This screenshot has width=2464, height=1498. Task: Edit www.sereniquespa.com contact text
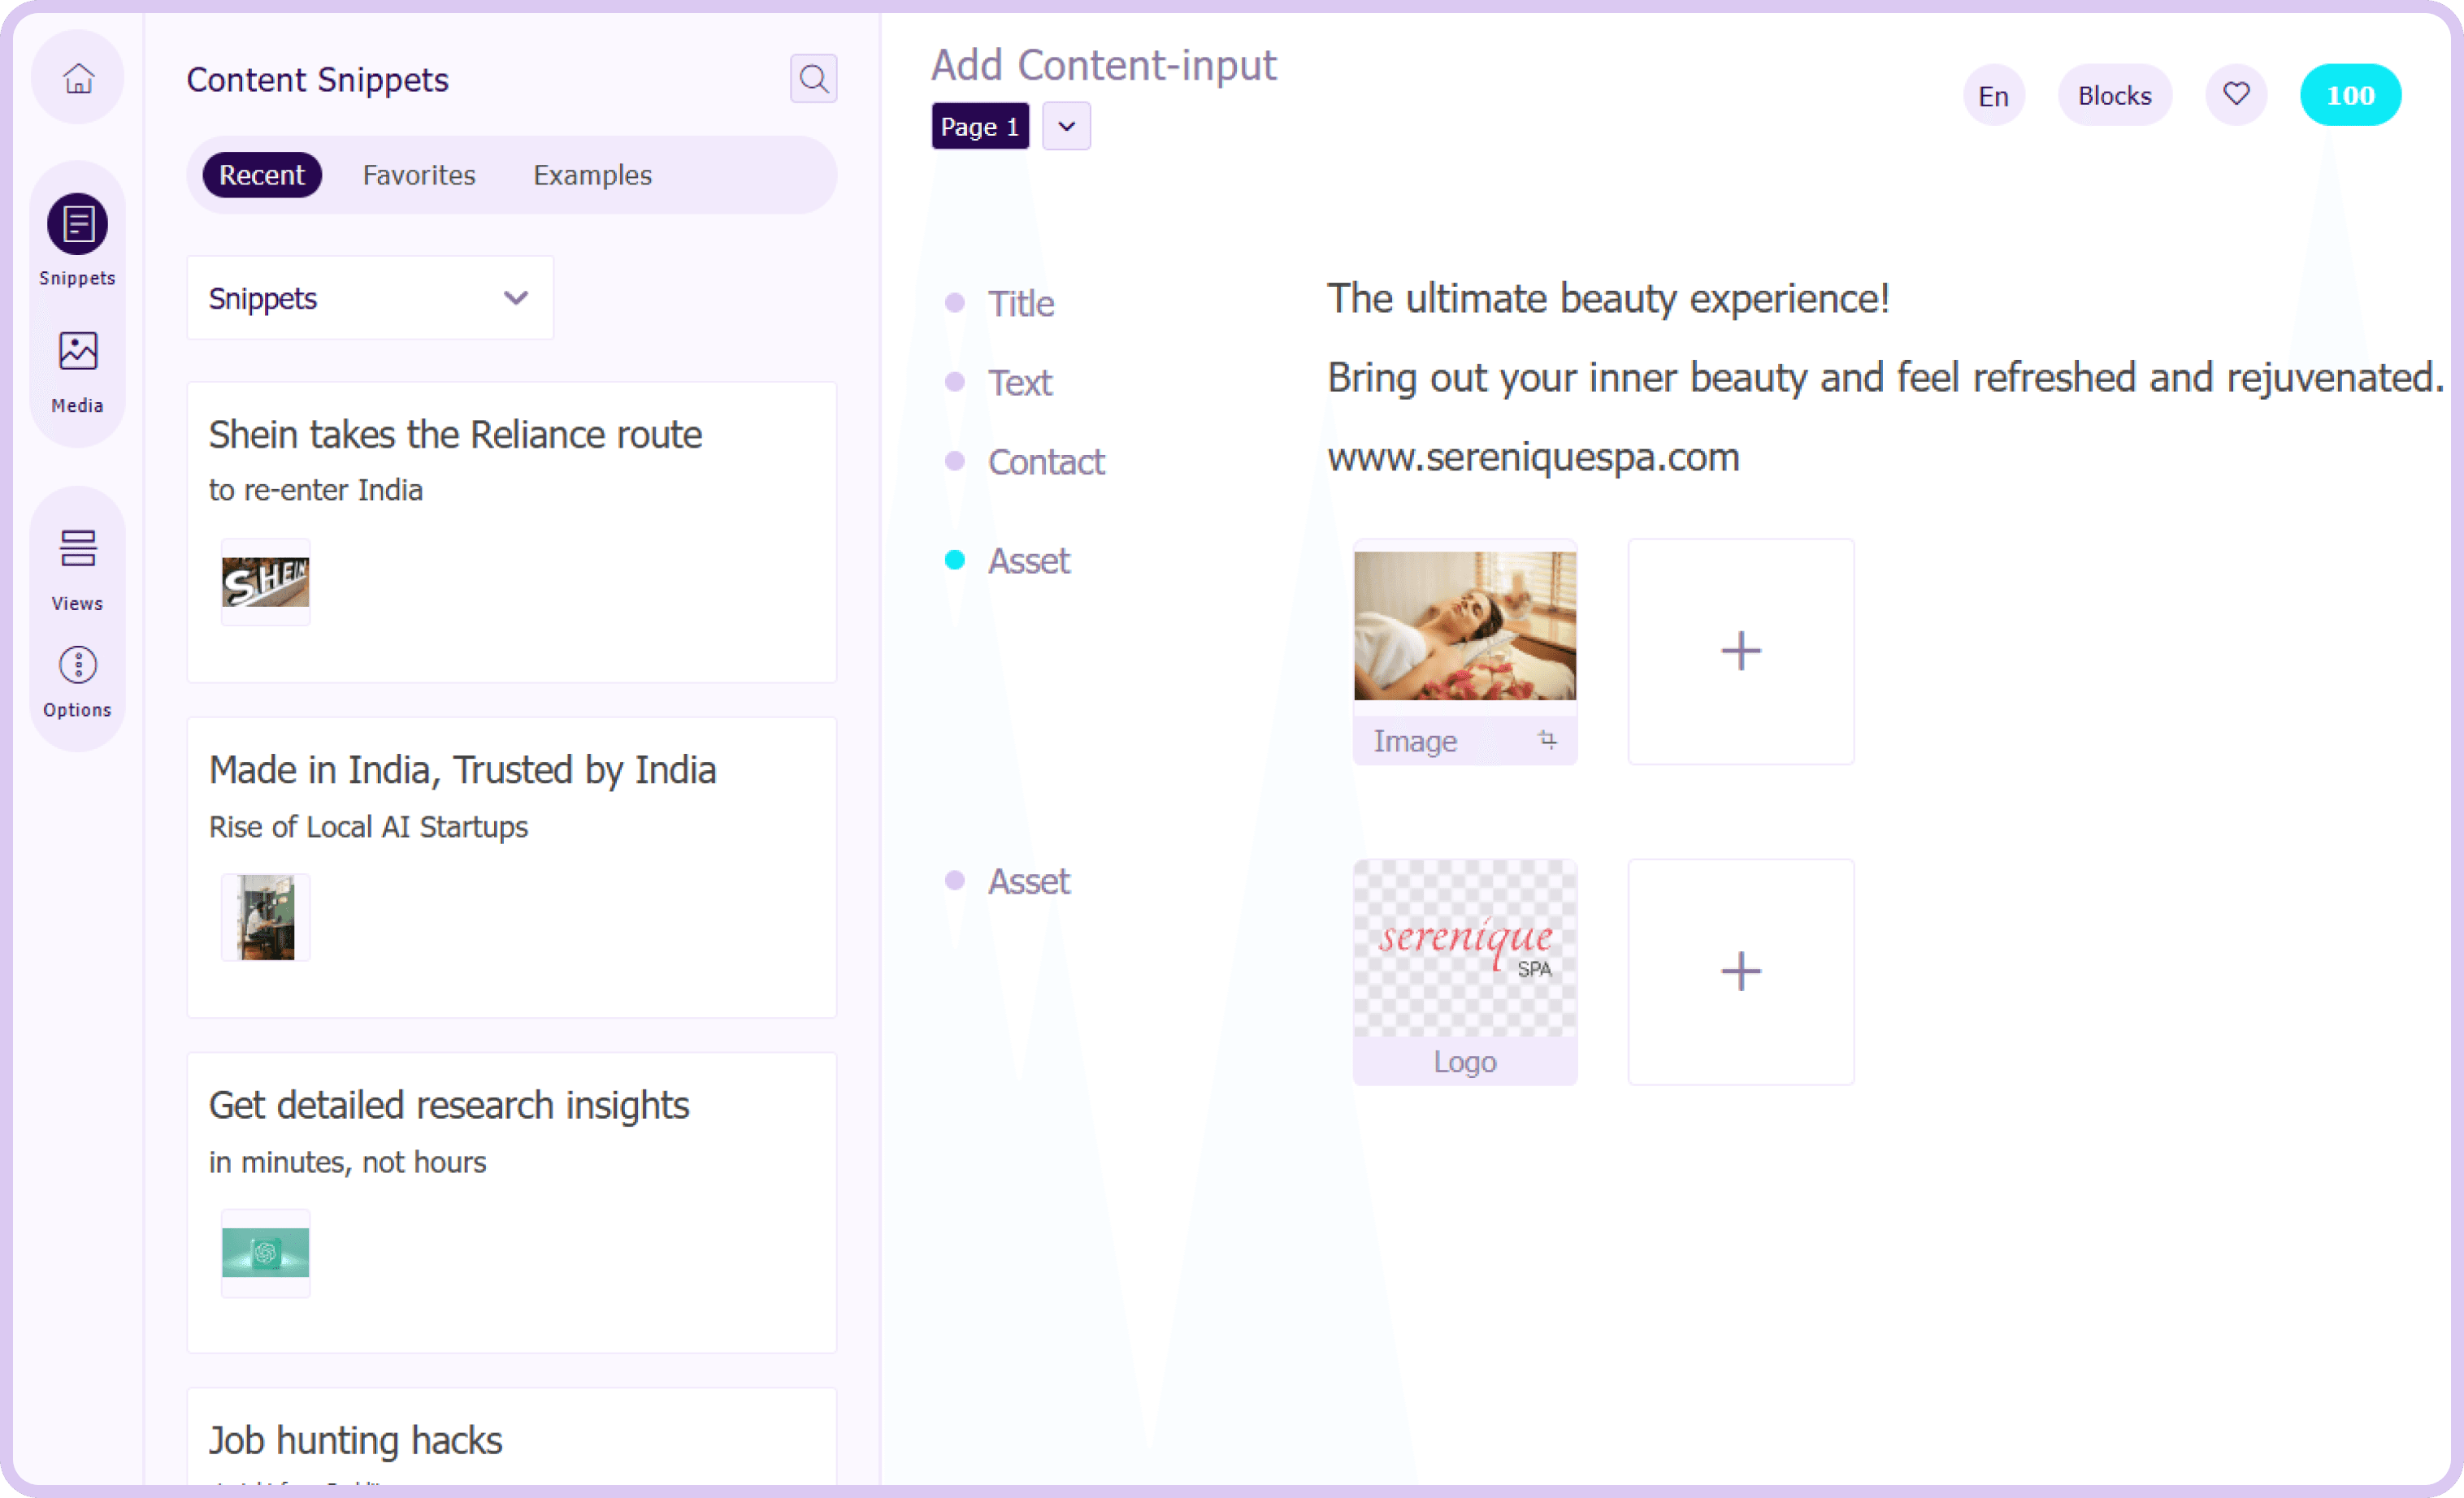click(x=1533, y=457)
